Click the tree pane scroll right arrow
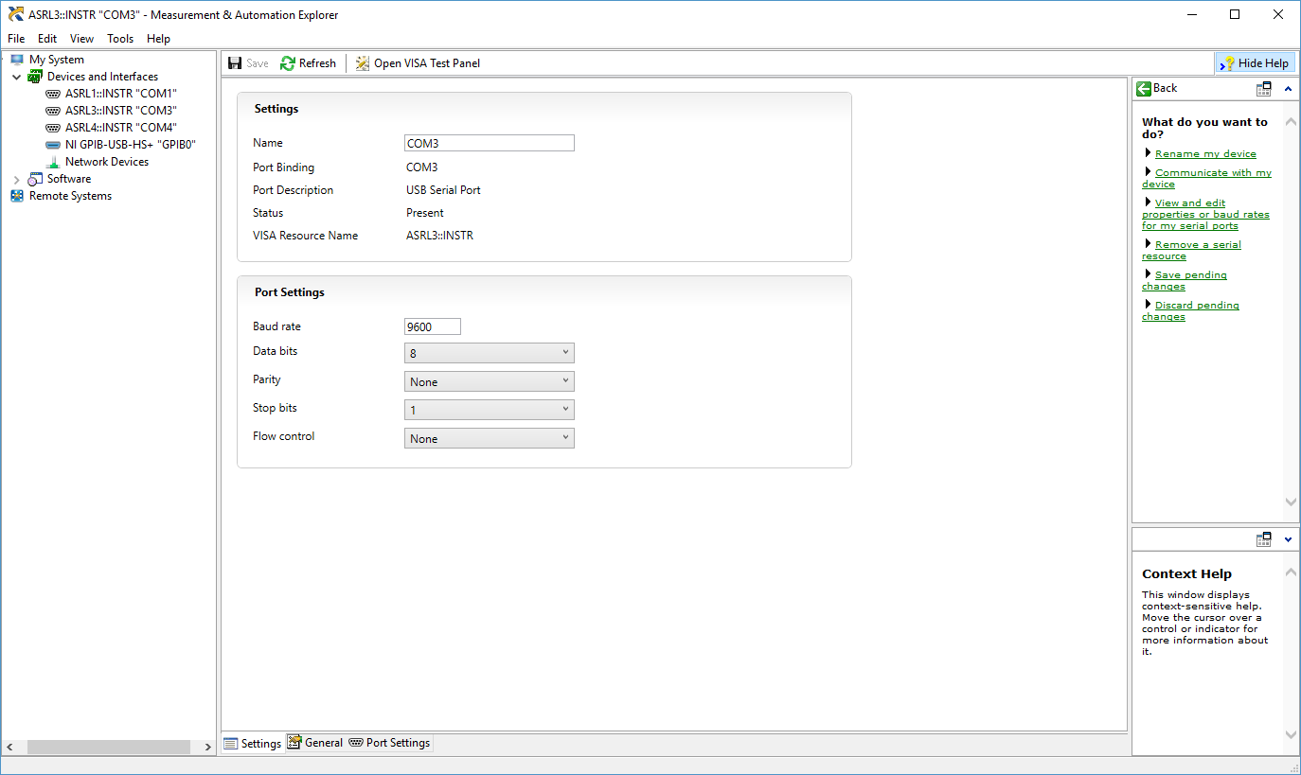 coord(208,747)
